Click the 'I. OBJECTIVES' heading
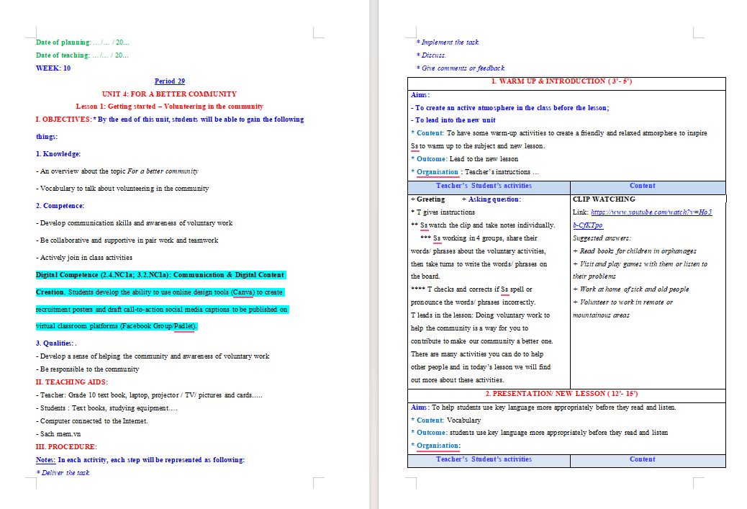Viewport: 747px width, 509px height. point(63,120)
